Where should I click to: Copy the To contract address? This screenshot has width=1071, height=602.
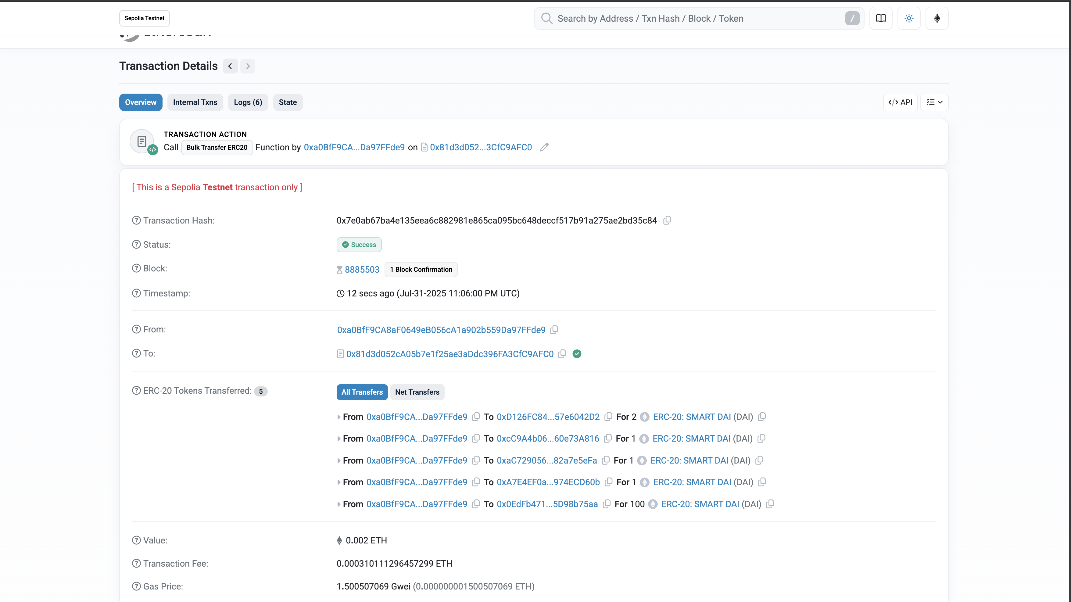[x=562, y=354]
